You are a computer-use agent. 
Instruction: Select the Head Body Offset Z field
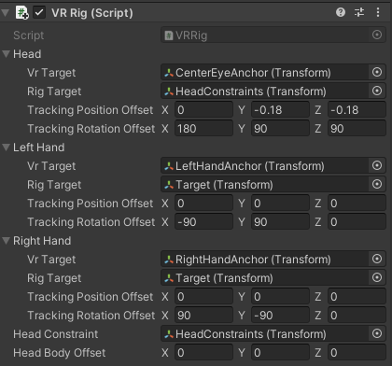point(357,353)
